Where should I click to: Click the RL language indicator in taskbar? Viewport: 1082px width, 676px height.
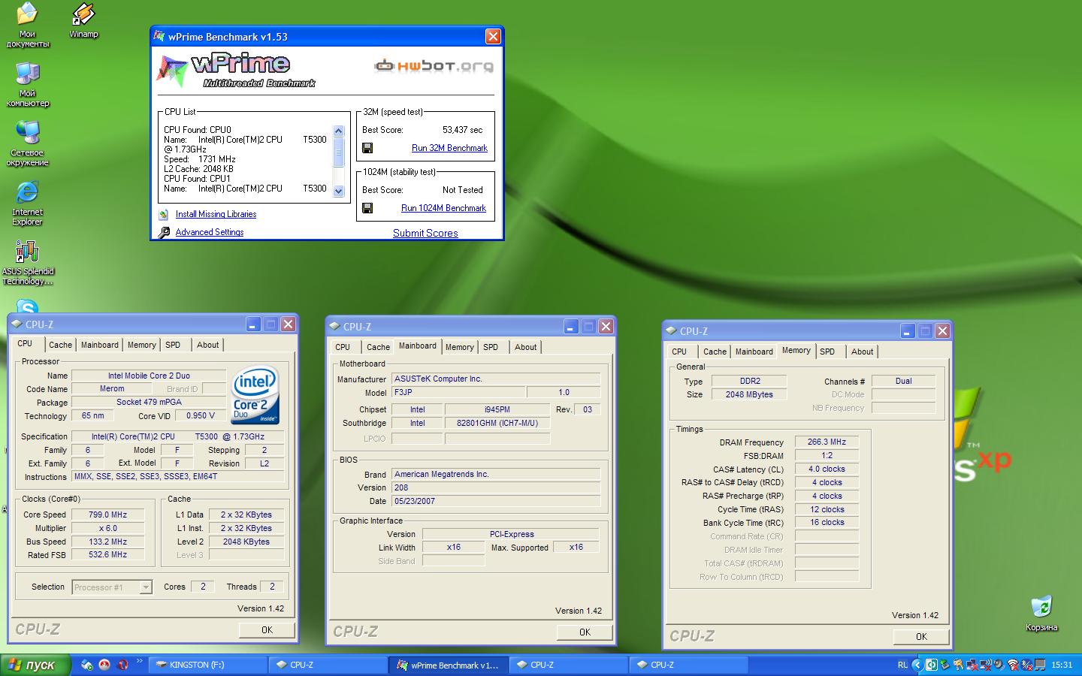click(x=902, y=665)
